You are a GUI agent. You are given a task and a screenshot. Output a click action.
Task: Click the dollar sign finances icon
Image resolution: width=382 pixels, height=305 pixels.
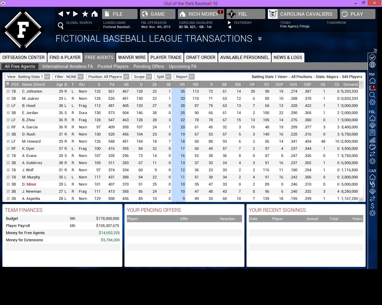[x=372, y=206]
